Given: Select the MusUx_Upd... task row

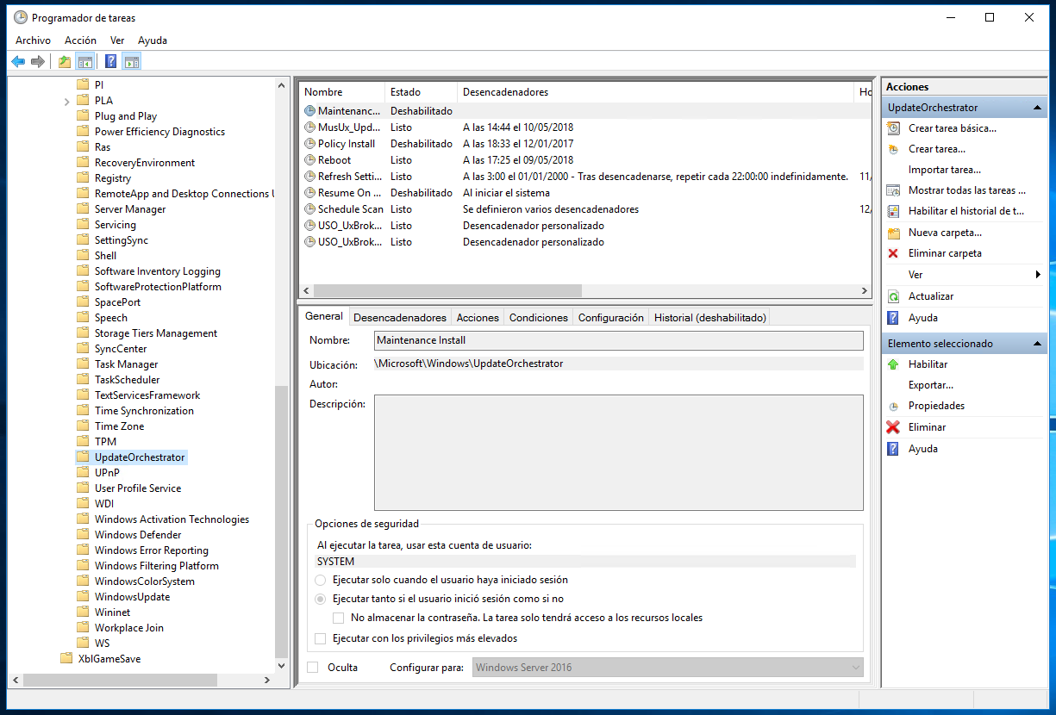Looking at the screenshot, I should point(584,127).
